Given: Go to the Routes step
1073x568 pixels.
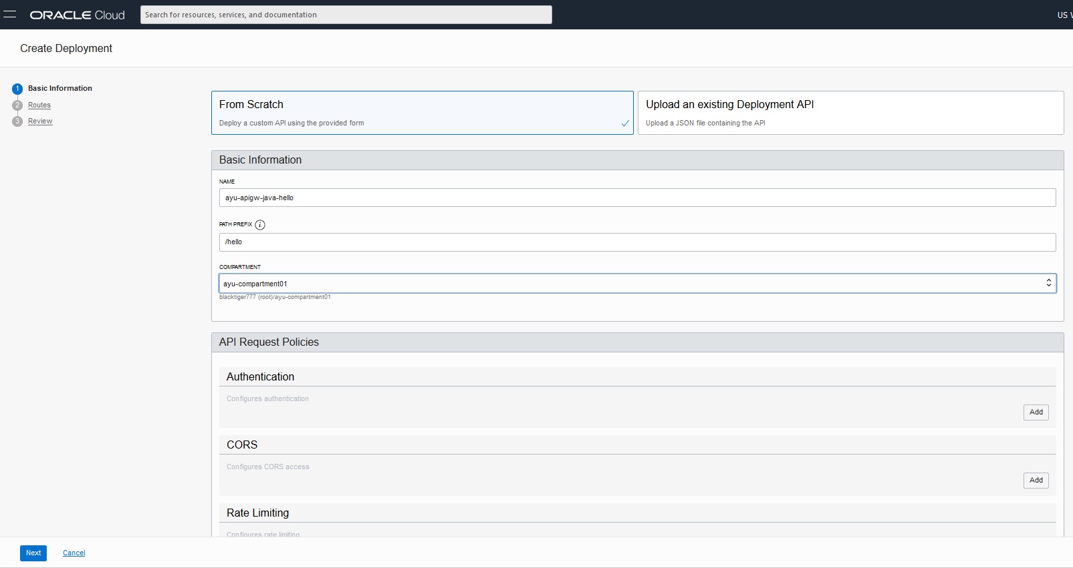Looking at the screenshot, I should click(x=39, y=105).
